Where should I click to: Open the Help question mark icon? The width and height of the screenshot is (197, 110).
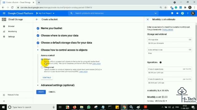click(177, 13)
